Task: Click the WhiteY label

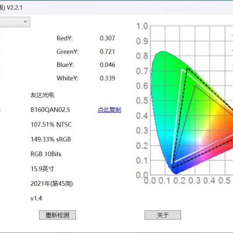Action: tap(68, 78)
